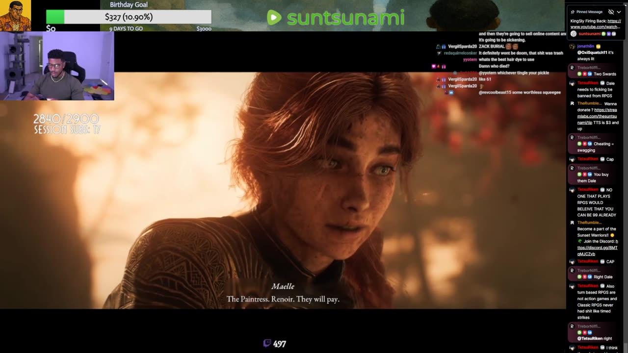Click jonath8n avatar icon in chat
This screenshot has width=628, height=353.
572,46
